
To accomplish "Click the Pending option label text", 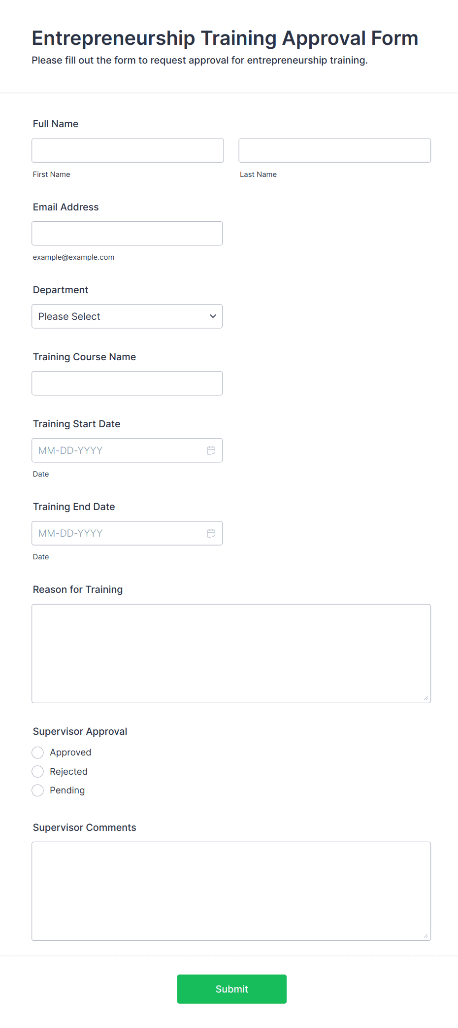I will point(67,790).
